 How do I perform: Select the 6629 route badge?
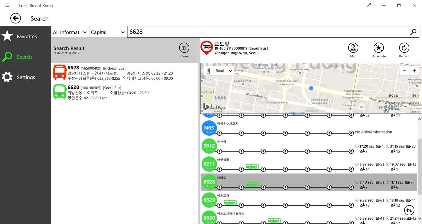click(209, 200)
